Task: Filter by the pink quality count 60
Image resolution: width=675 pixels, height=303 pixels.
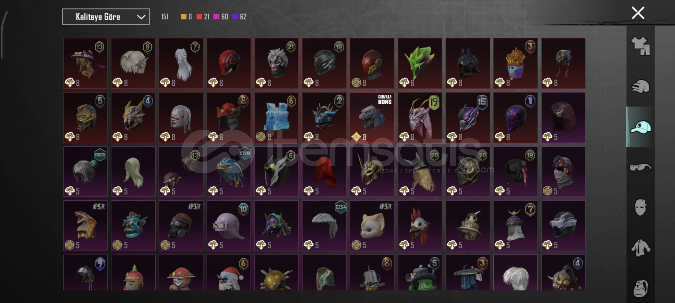Action: (x=225, y=17)
